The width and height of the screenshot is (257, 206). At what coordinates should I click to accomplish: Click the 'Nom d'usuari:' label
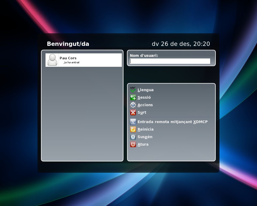[x=144, y=56]
